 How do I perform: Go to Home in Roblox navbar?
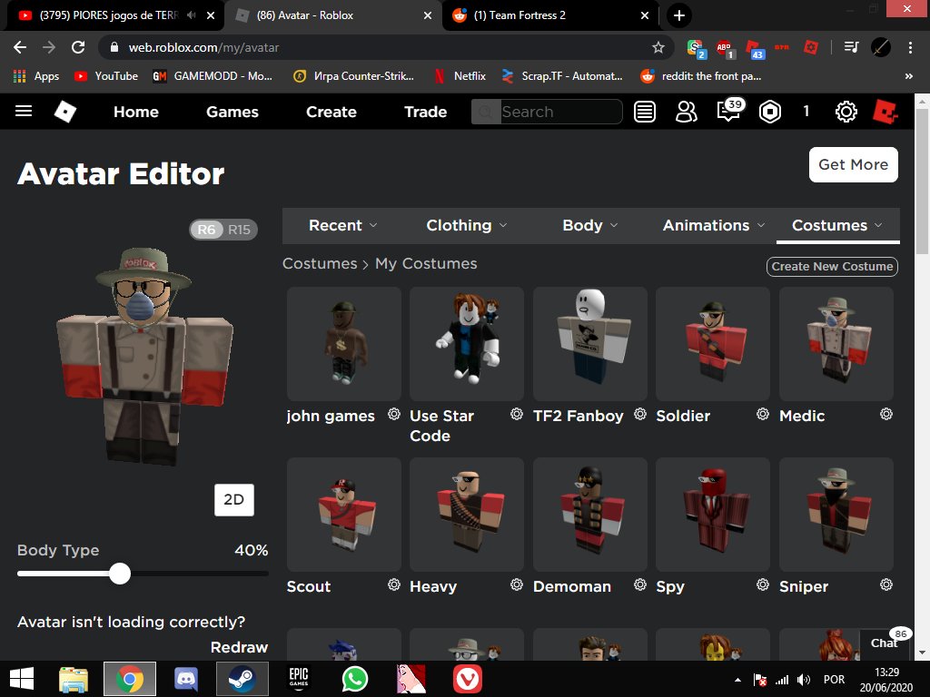coord(136,112)
